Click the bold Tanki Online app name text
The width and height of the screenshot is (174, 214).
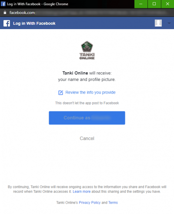[x=75, y=73]
